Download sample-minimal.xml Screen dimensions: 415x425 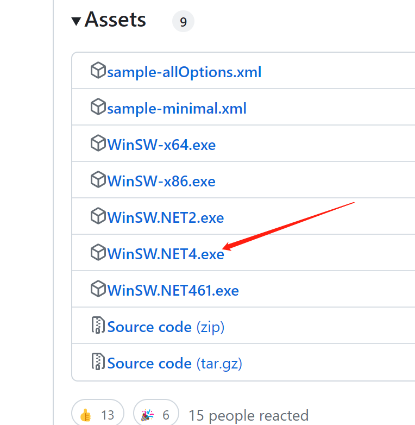click(x=177, y=108)
